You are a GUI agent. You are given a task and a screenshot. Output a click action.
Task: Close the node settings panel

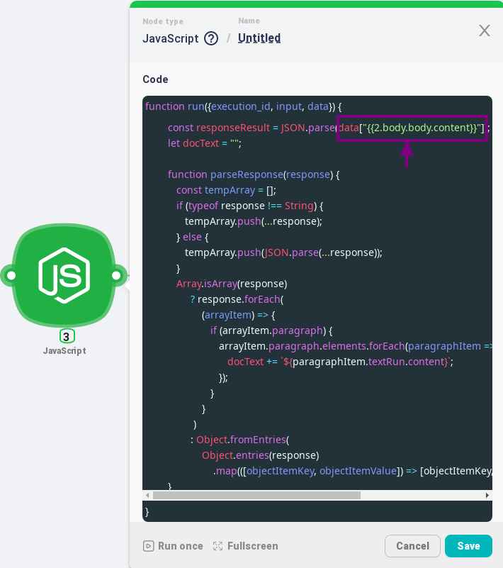coord(484,30)
